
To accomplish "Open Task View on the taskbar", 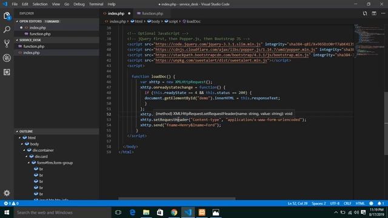I will click(118, 213).
